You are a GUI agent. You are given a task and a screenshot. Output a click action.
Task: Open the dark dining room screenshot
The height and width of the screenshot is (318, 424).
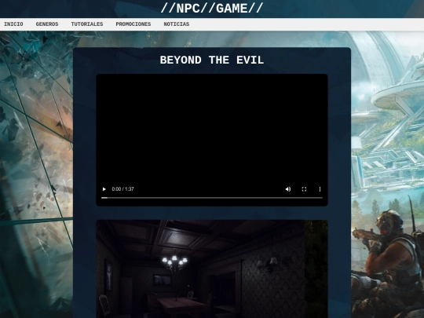[212, 269]
